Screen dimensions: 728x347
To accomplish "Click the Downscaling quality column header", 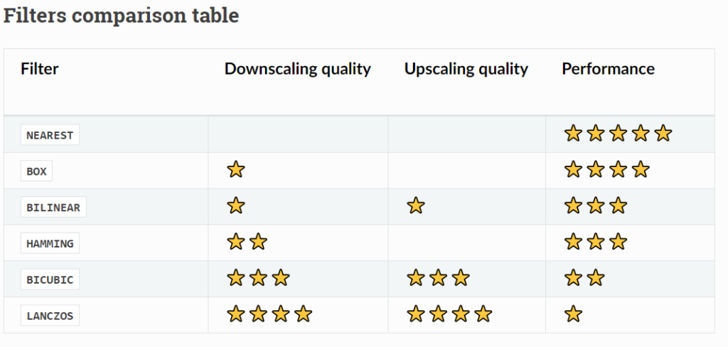I will coord(298,69).
